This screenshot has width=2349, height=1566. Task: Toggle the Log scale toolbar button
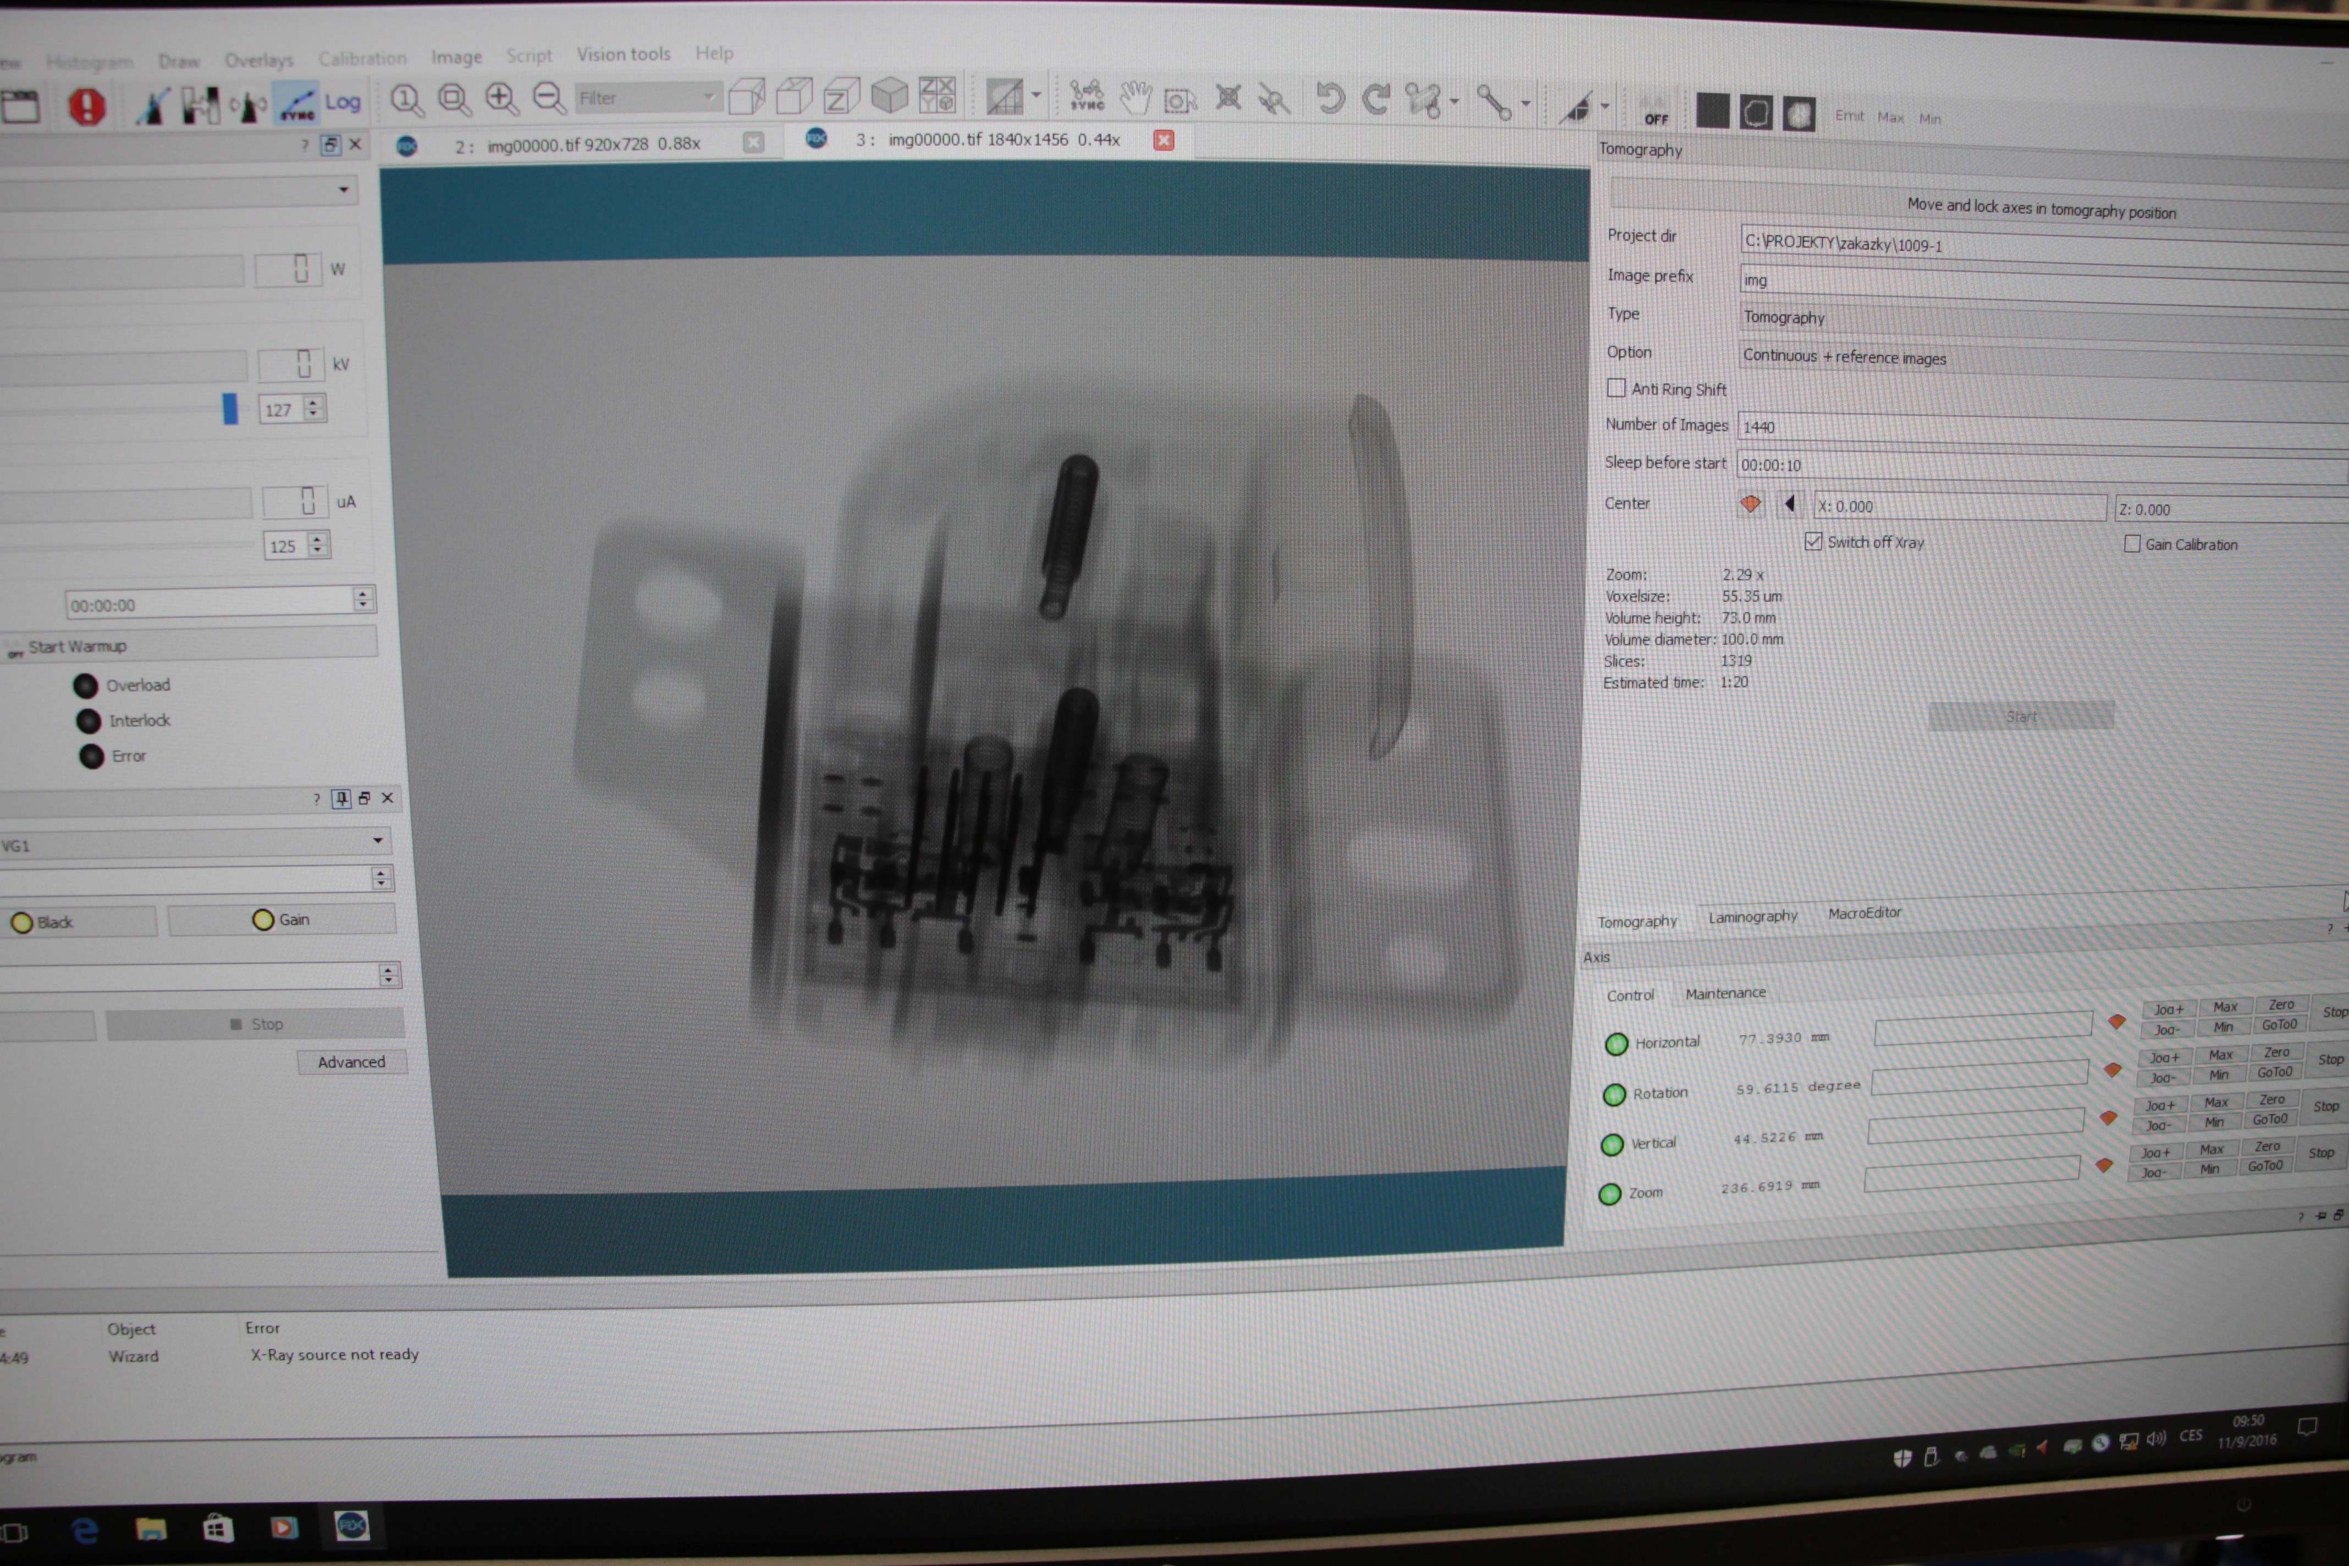coord(341,102)
